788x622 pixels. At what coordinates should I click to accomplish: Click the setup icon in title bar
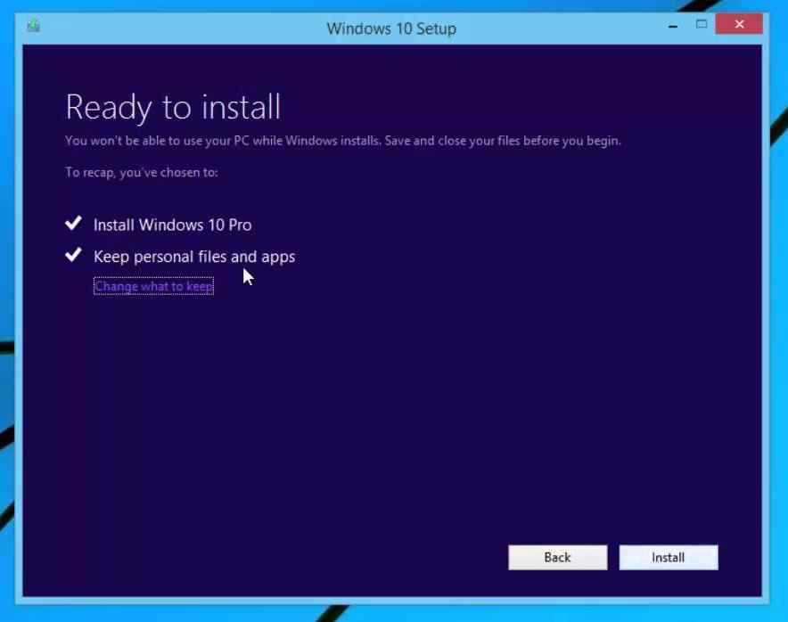coord(34,25)
